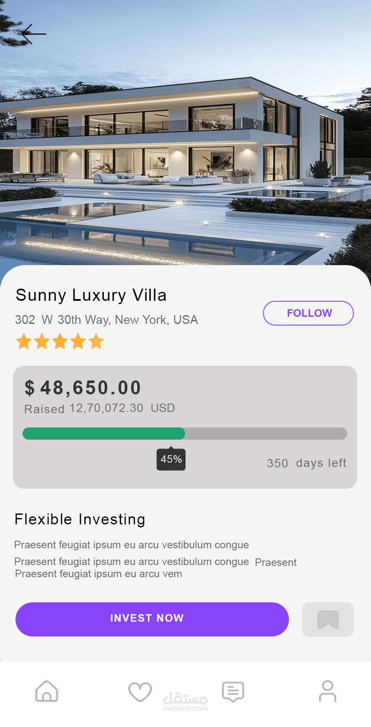Click the Sunny Luxury Villa title
This screenshot has width=371, height=727.
91,295
